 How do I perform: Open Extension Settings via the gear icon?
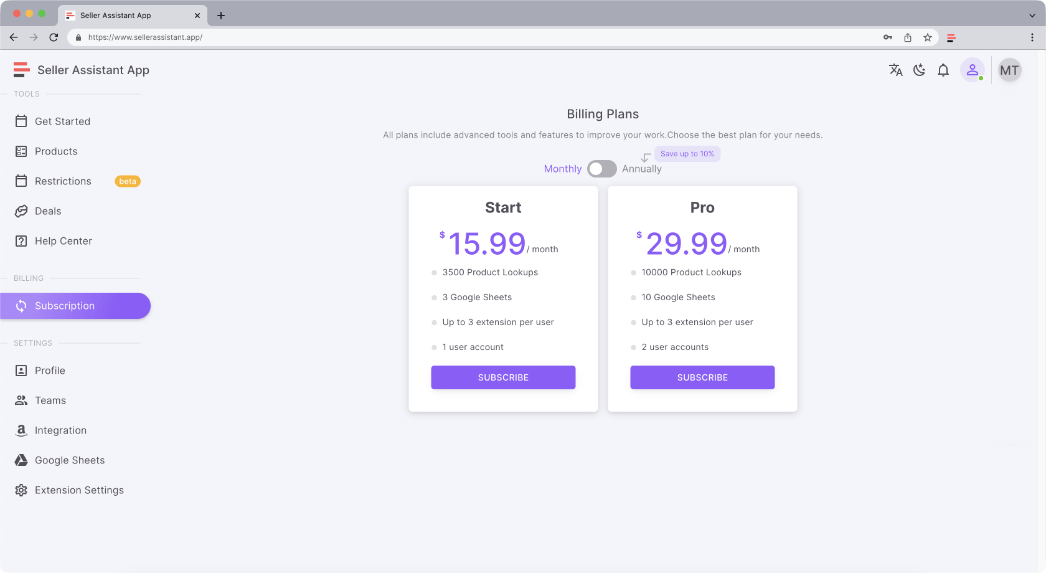tap(79, 490)
